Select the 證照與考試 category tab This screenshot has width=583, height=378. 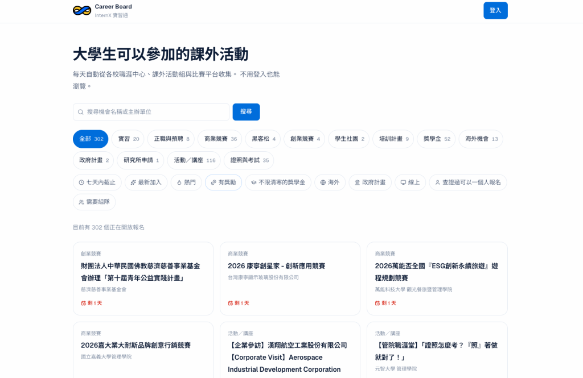[x=249, y=160]
